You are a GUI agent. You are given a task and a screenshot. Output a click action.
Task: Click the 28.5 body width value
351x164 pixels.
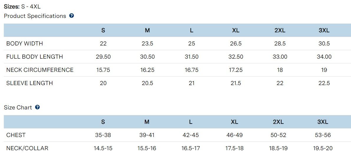(280, 43)
